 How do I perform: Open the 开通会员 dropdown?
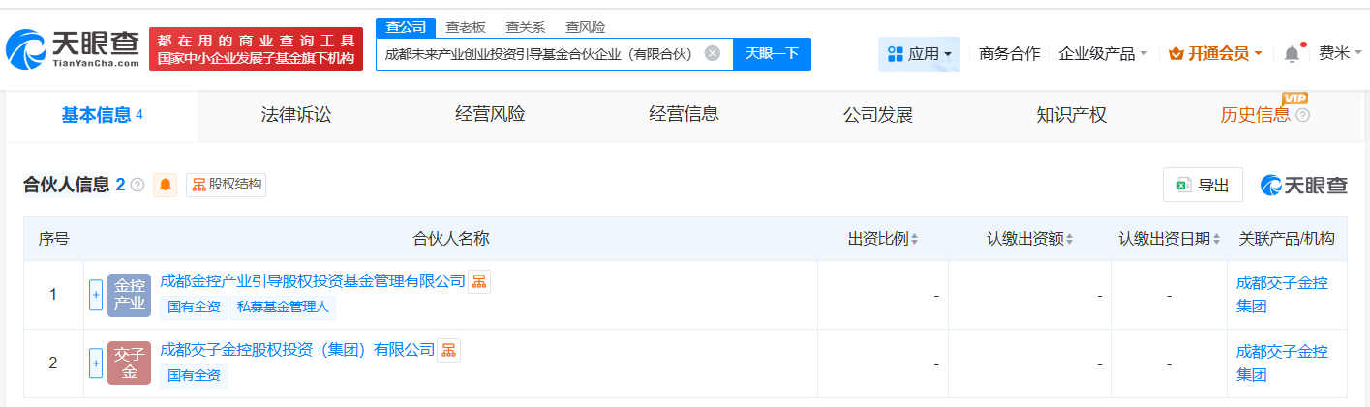pyautogui.click(x=1215, y=54)
